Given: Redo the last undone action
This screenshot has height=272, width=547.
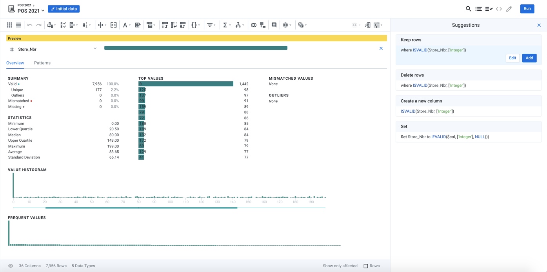Looking at the screenshot, I should [x=38, y=25].
